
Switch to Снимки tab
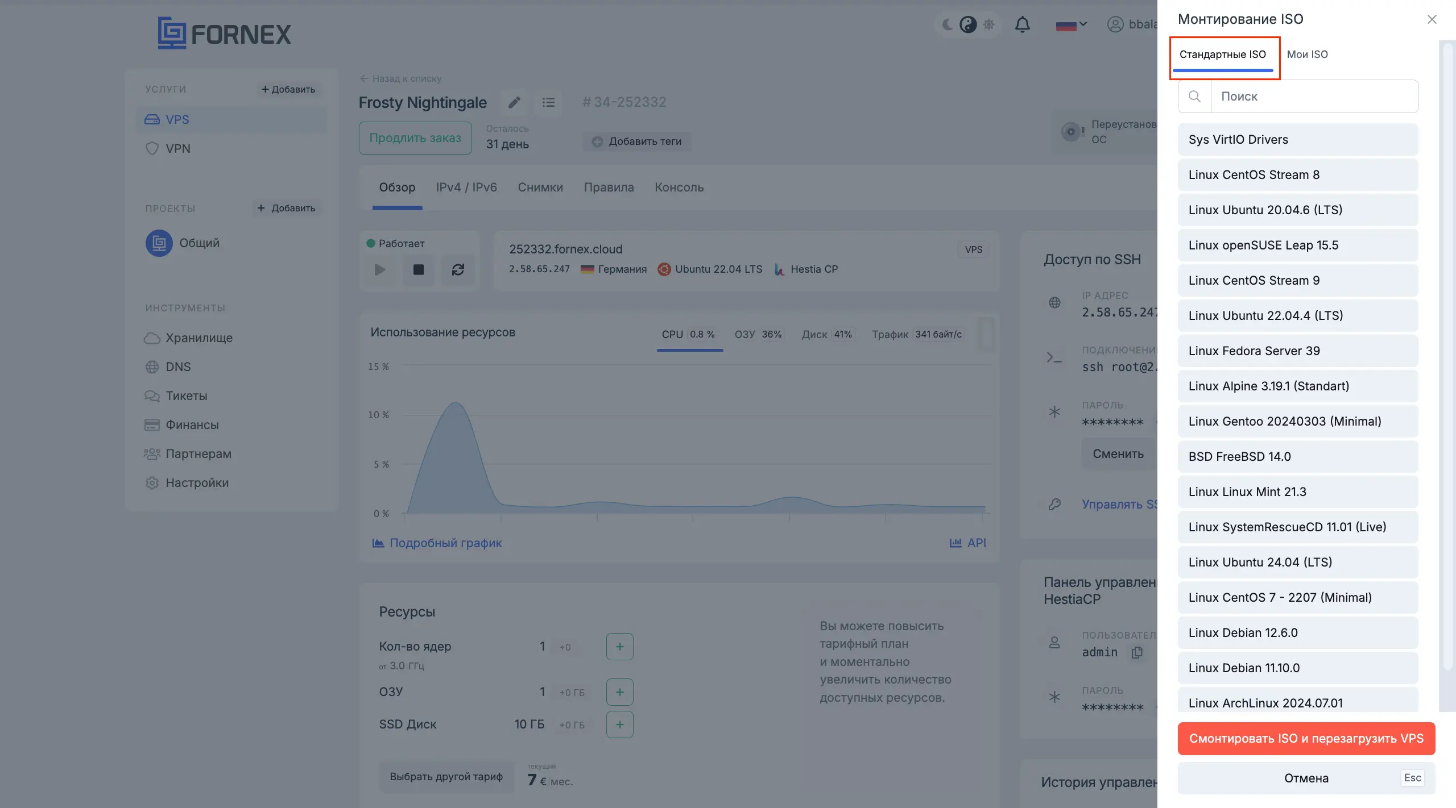point(540,188)
